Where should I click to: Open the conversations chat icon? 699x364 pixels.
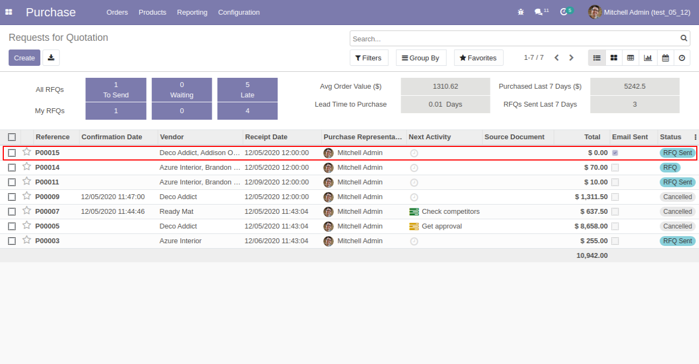pyautogui.click(x=538, y=12)
